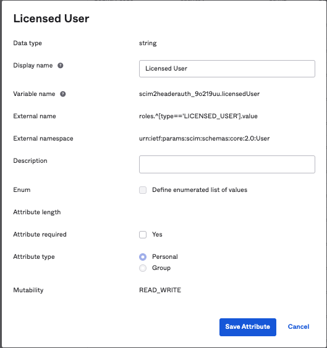Tick the Attribute required Yes checkbox
This screenshot has height=348, width=327.
click(143, 235)
